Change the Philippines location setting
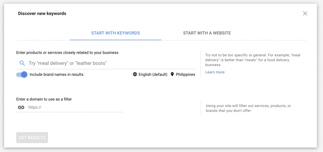 tap(185, 75)
